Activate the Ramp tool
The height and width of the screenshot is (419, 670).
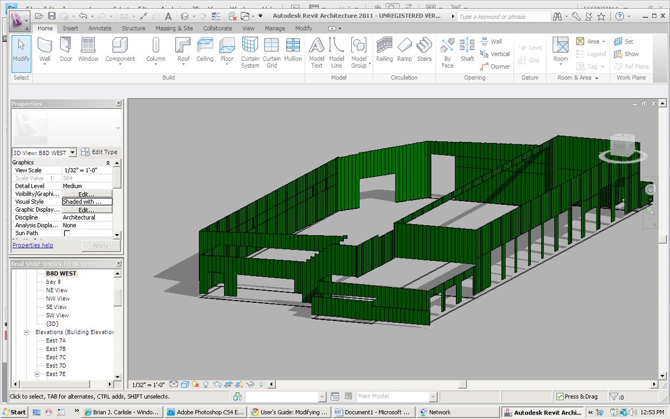click(404, 50)
